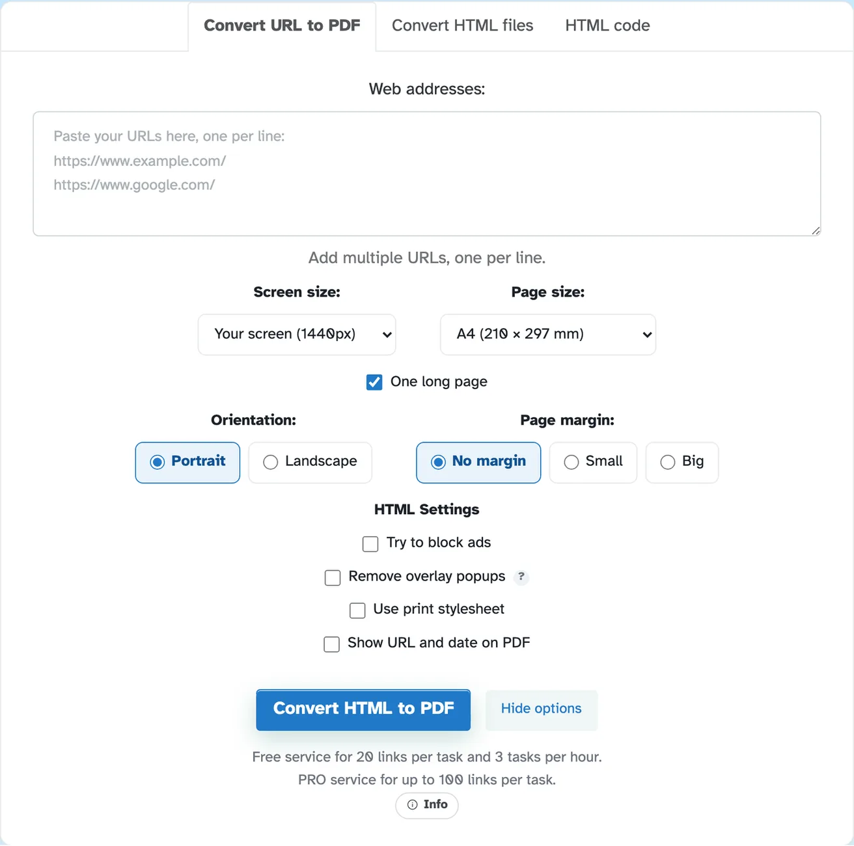Image resolution: width=854 pixels, height=846 pixels.
Task: Uncheck the One long page checkbox
Action: pyautogui.click(x=374, y=382)
